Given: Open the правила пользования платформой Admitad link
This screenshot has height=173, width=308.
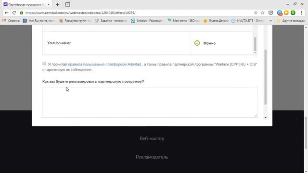Looking at the screenshot, I should pos(104,64).
